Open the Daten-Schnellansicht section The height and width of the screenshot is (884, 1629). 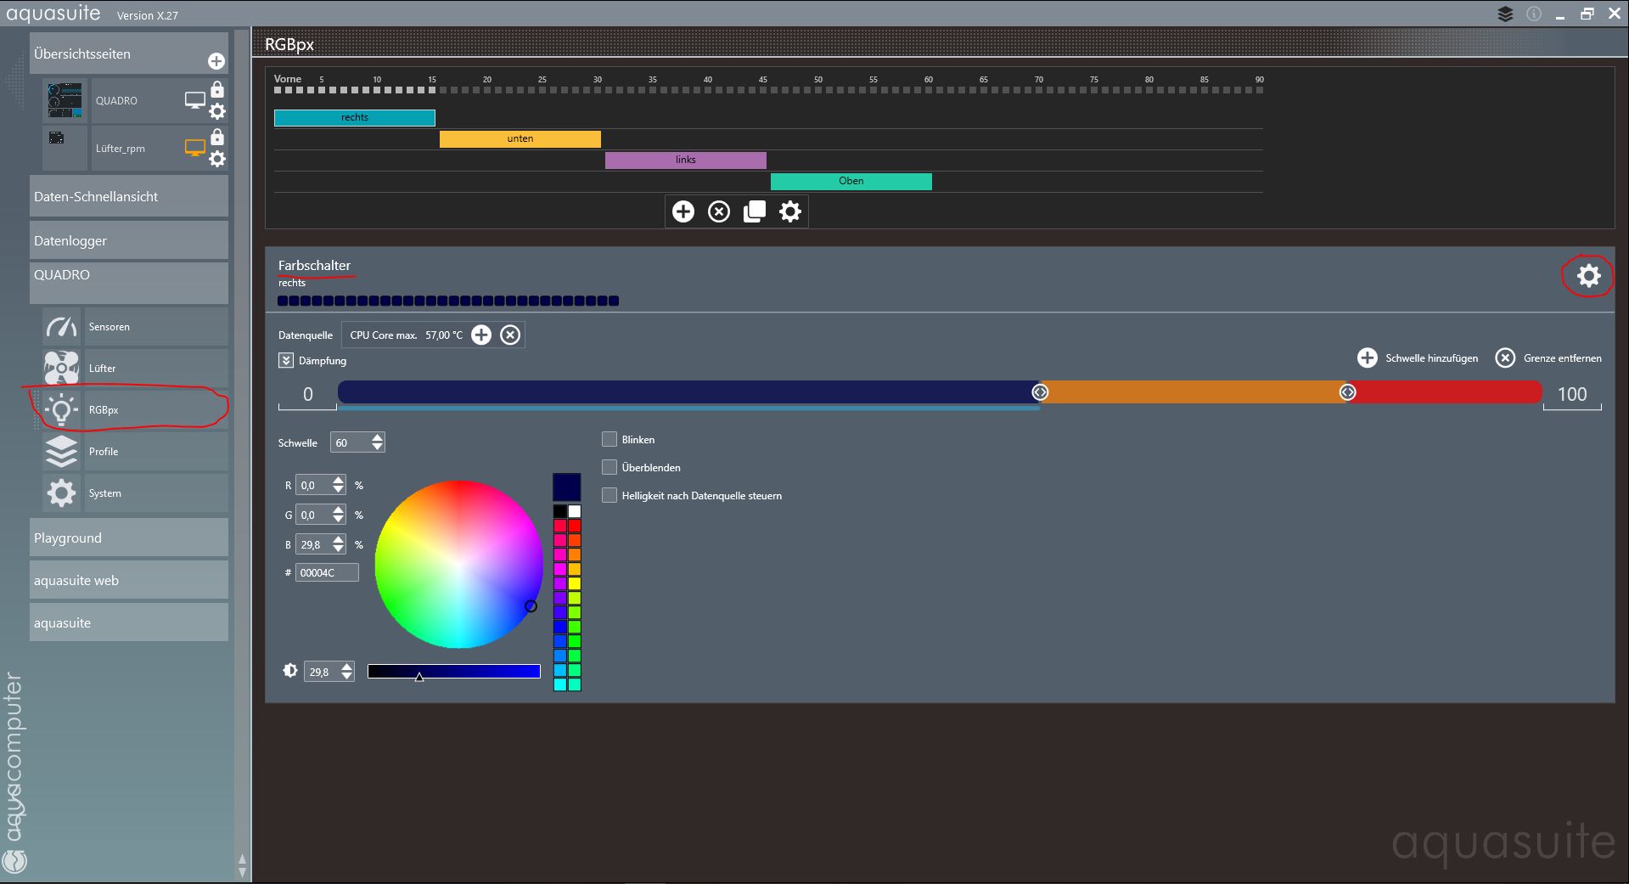(x=129, y=196)
